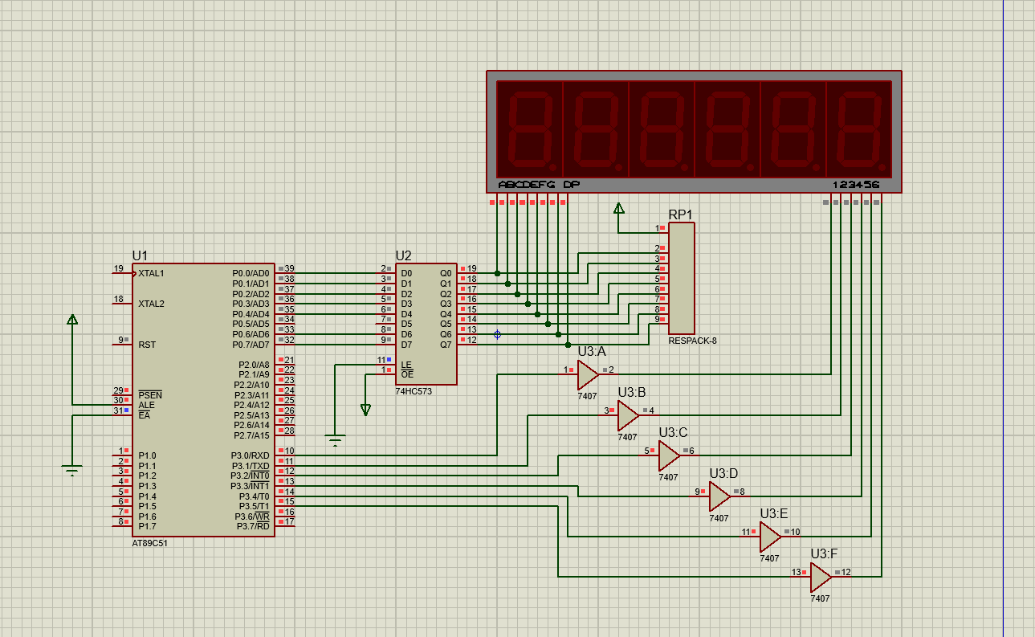Select the RP1 resistor pack component body
Image resolution: width=1035 pixels, height=637 pixels.
pos(681,278)
